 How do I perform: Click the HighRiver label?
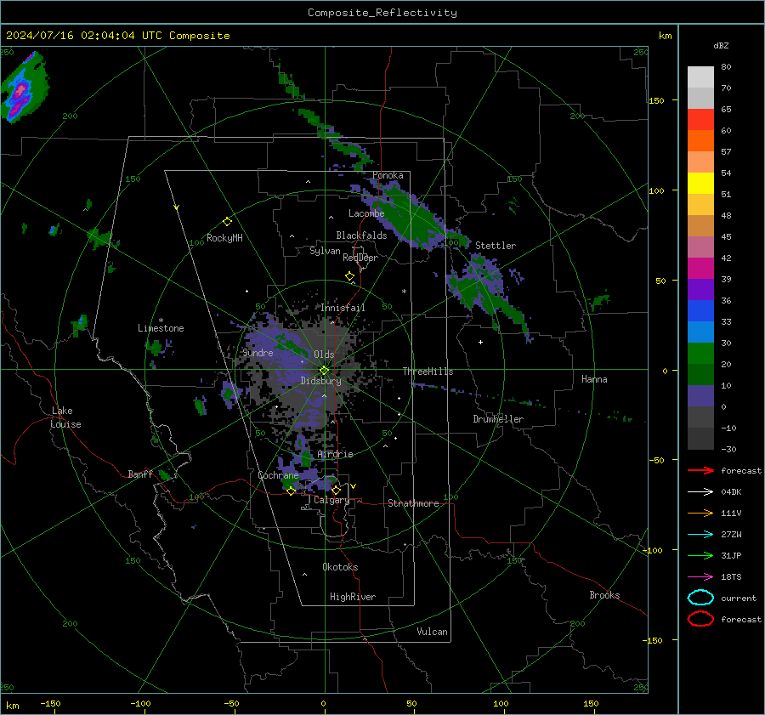click(353, 597)
